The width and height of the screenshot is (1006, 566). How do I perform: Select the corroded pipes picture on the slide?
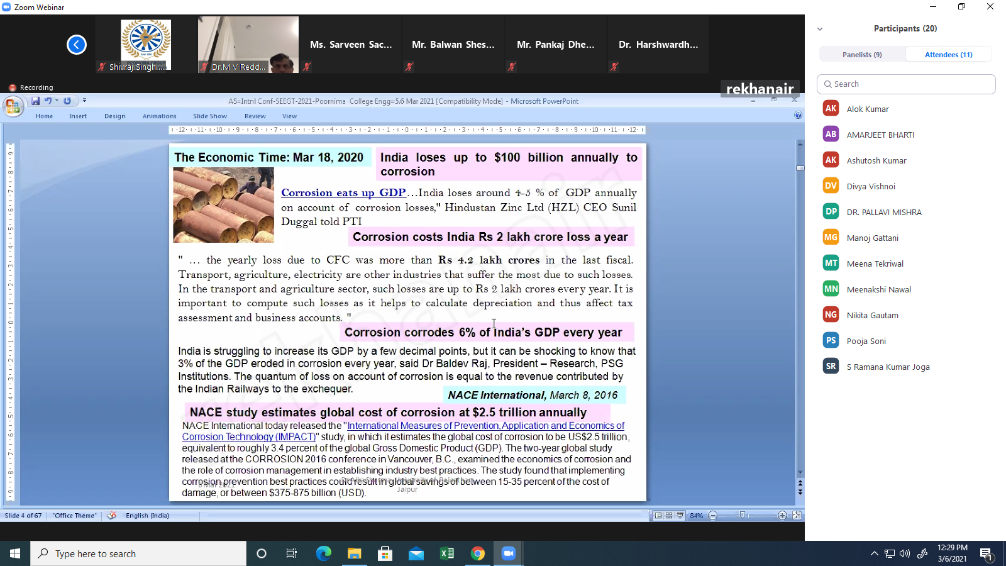pyautogui.click(x=223, y=205)
